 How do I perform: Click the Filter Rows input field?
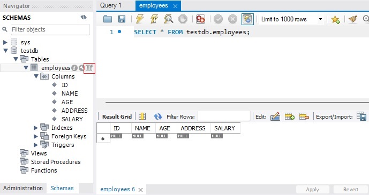pyautogui.click(x=223, y=116)
